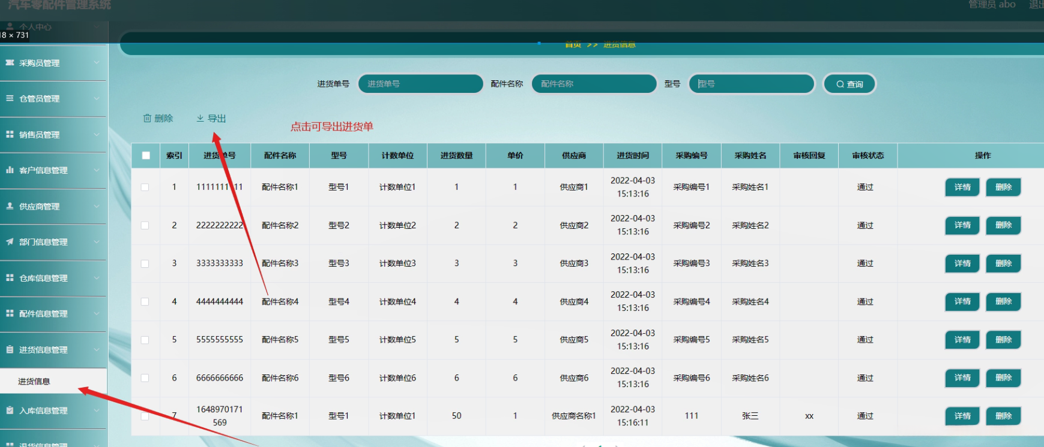The image size is (1044, 447).
Task: Click the 进货数量 column header
Action: tap(456, 156)
